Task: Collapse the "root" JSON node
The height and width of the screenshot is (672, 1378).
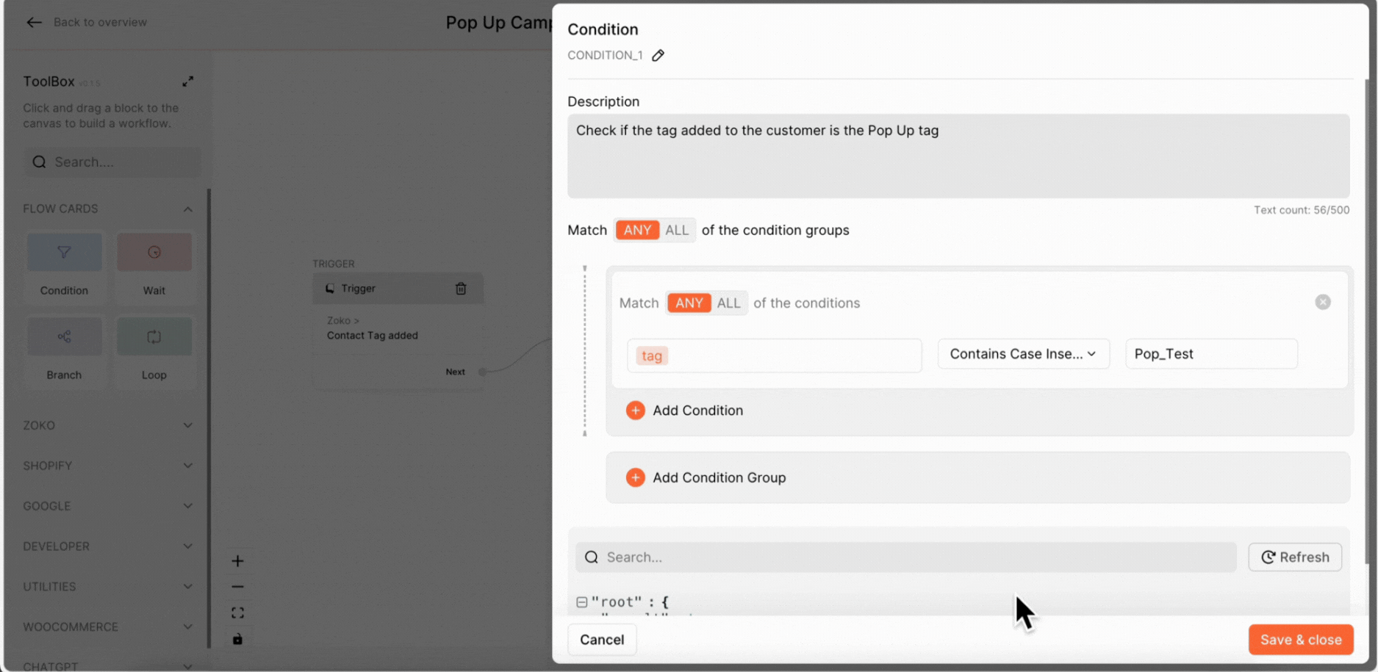Action: (582, 602)
